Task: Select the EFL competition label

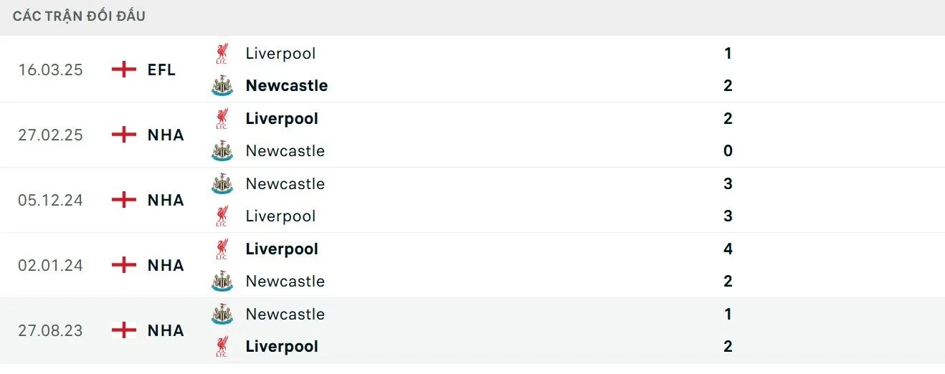Action: click(161, 70)
